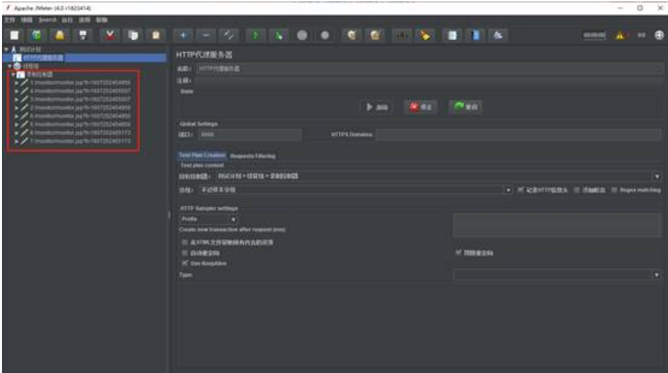The height and width of the screenshot is (373, 668).
Task: Open Search with binoculars toolbar icon
Action: (402, 35)
